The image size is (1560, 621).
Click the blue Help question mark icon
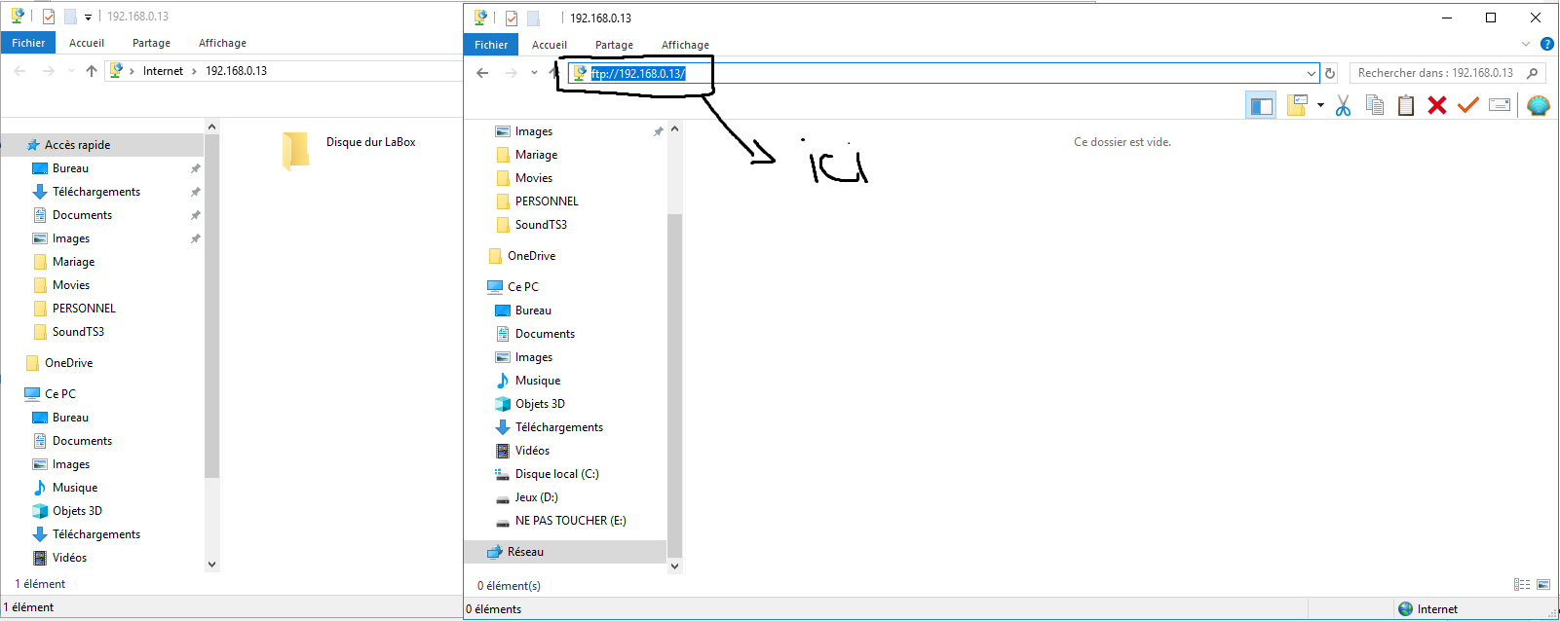point(1546,44)
